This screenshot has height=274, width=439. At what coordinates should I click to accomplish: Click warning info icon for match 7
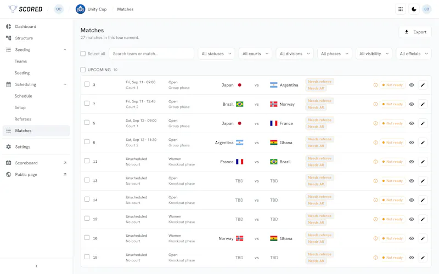coord(375,104)
